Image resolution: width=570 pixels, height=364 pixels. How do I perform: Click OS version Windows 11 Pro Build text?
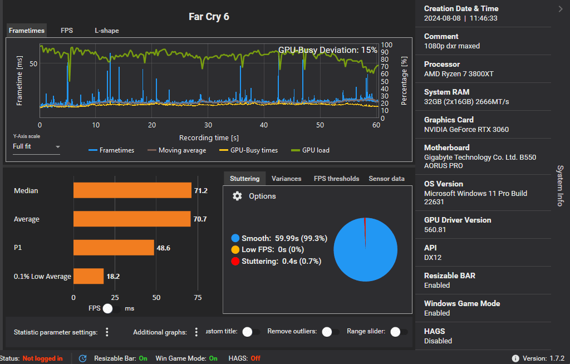tap(475, 198)
